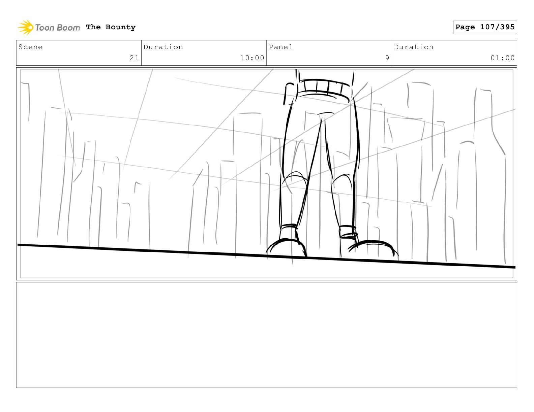Select the panel number '9'
534x412 pixels.
[387, 58]
